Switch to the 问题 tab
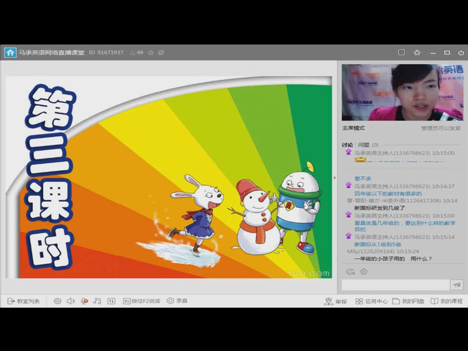Image resolution: width=468 pixels, height=351 pixels. click(x=364, y=144)
